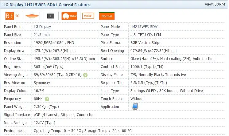The height and width of the screenshot is (136, 229).
Task: Click the Signal Interface label
Action: (x=17, y=115)
